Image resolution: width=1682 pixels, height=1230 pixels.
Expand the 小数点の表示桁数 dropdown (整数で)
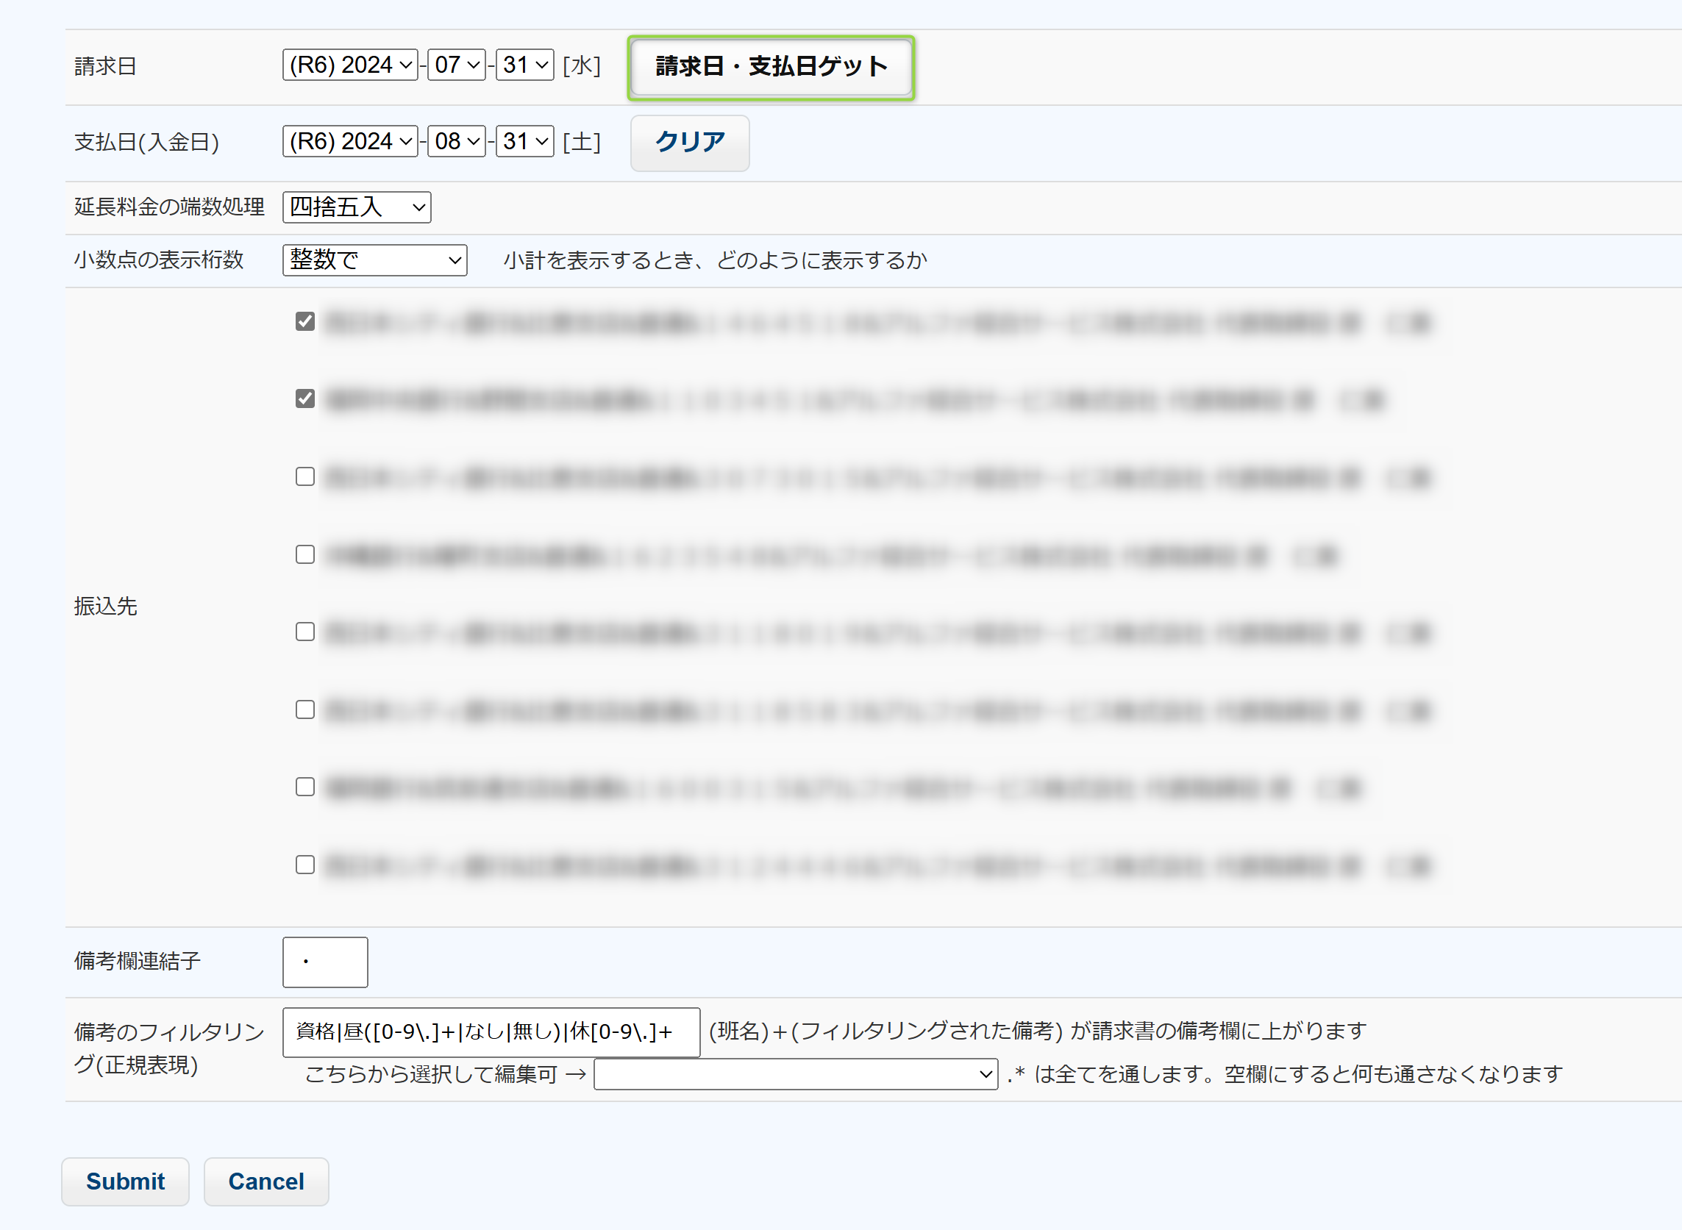pyautogui.click(x=374, y=260)
